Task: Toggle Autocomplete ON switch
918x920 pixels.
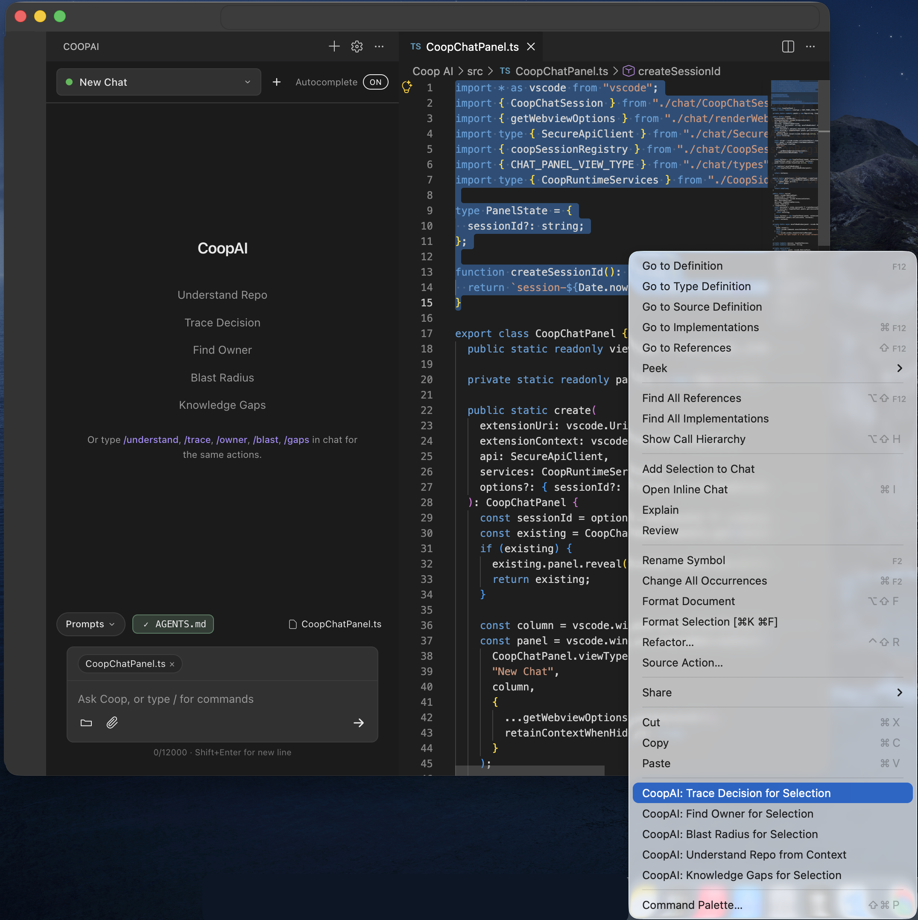Action: (x=375, y=82)
